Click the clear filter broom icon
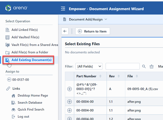 (x=152, y=67)
